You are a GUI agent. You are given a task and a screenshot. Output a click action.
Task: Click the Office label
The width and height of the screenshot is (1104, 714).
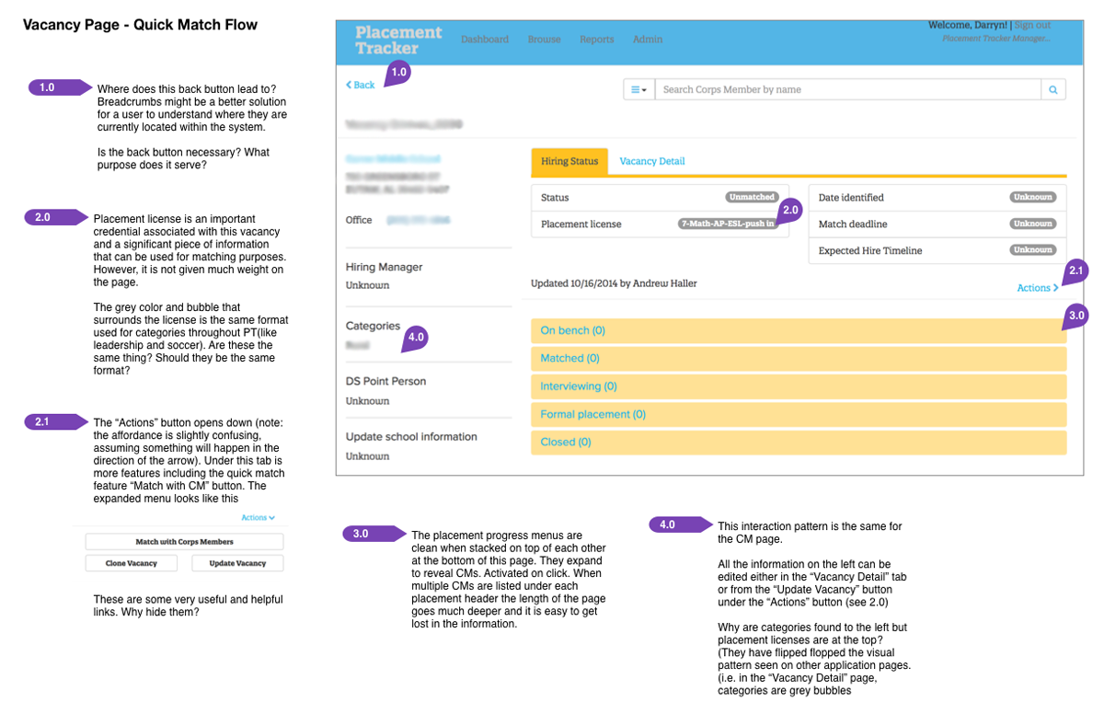click(x=359, y=220)
